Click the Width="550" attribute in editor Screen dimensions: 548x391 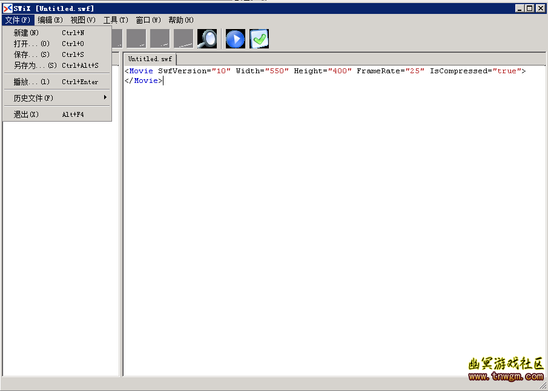click(262, 71)
